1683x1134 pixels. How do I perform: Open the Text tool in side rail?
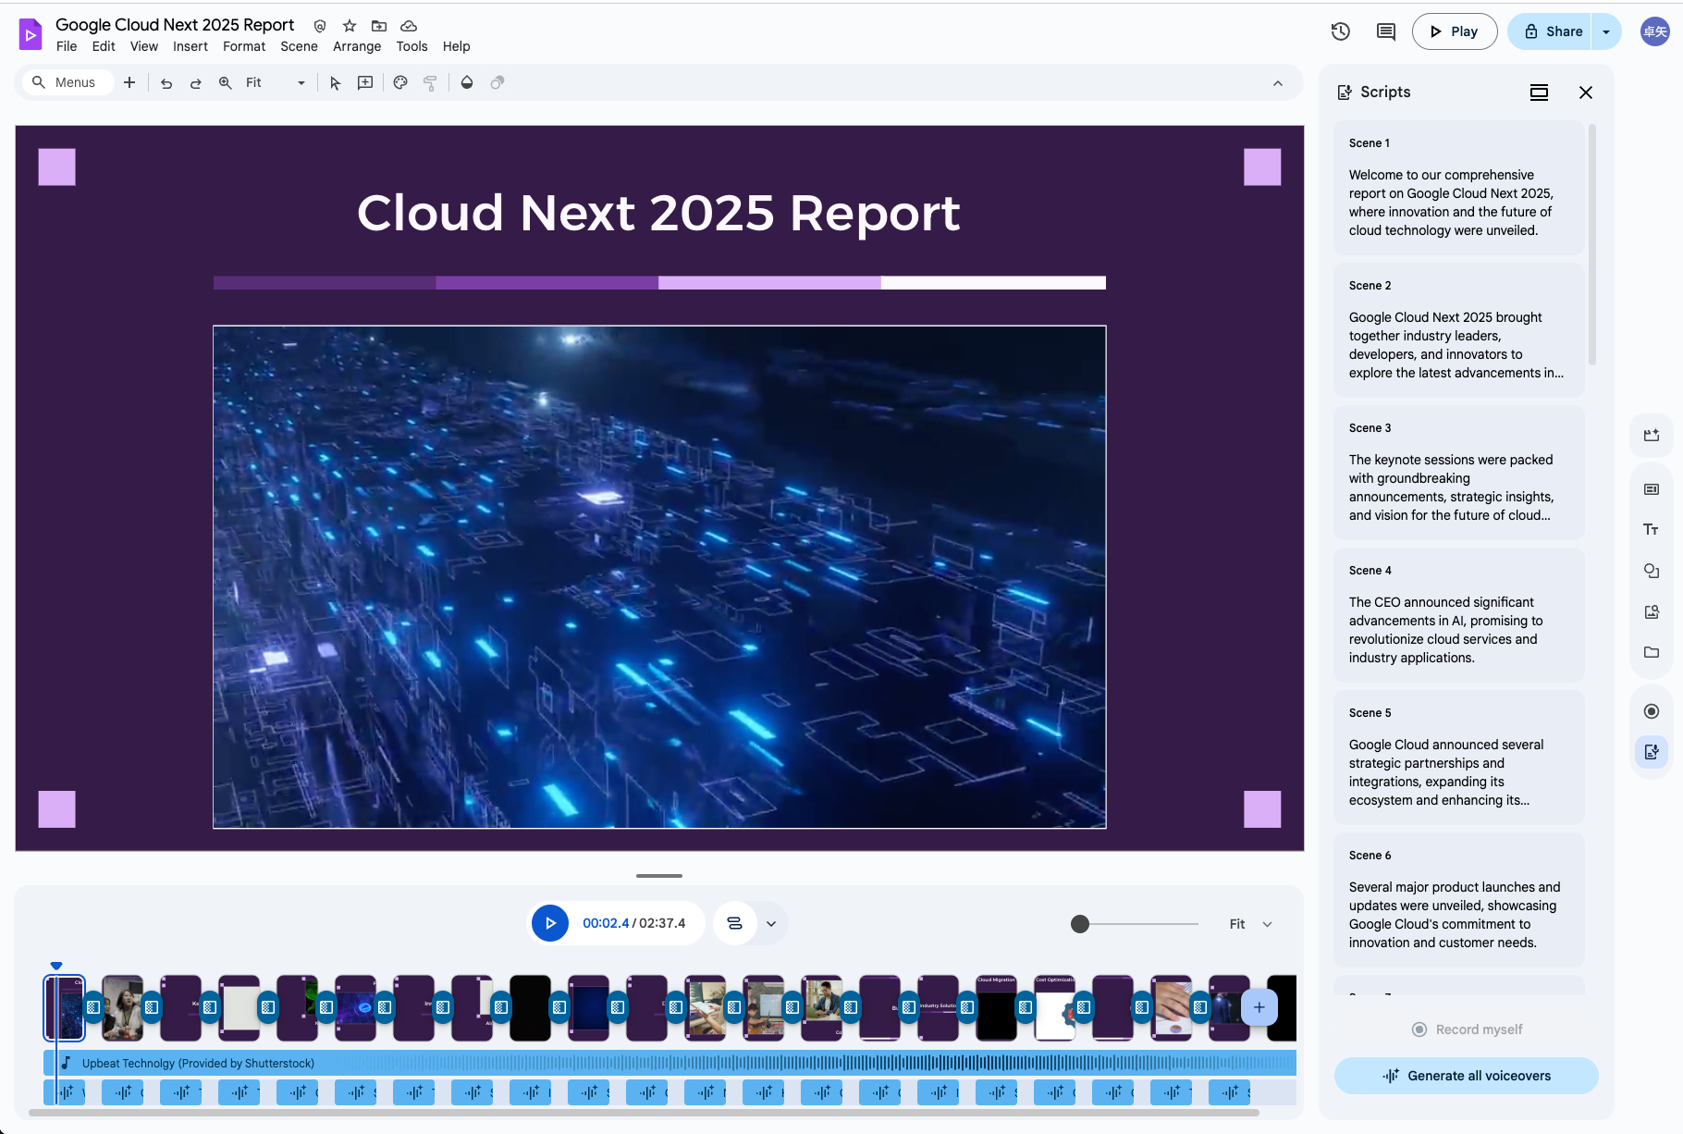pos(1651,530)
